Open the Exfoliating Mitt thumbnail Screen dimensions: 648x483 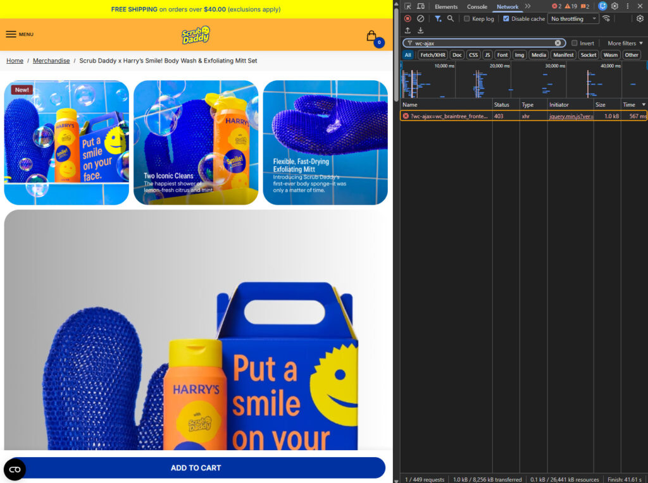tap(325, 142)
